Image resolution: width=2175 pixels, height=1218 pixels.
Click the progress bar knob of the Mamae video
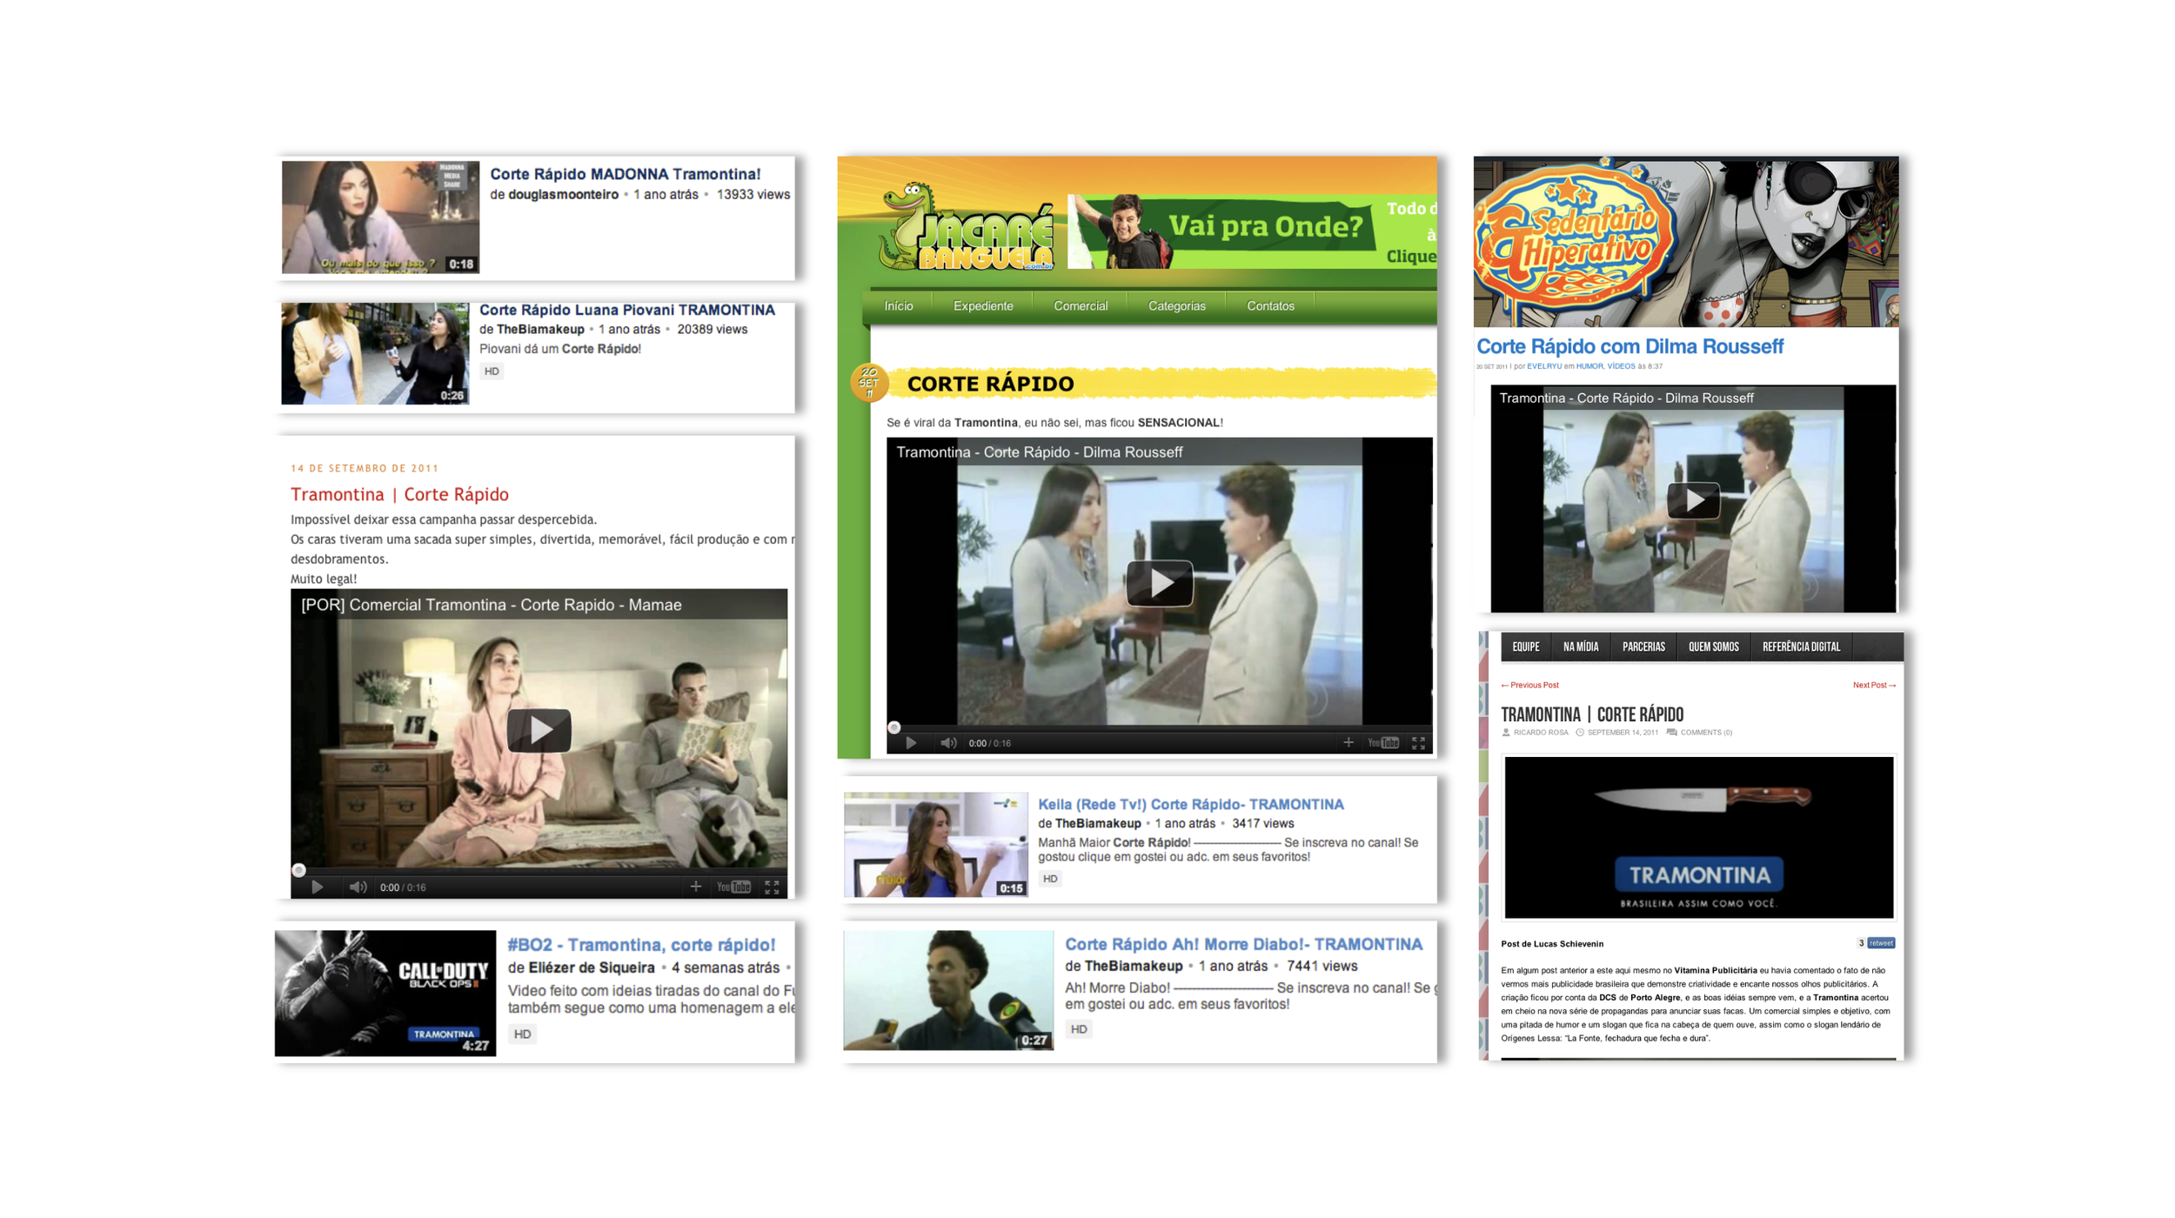coord(298,870)
